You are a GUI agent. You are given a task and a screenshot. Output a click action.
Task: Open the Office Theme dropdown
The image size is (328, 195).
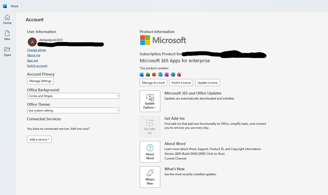tap(73, 110)
